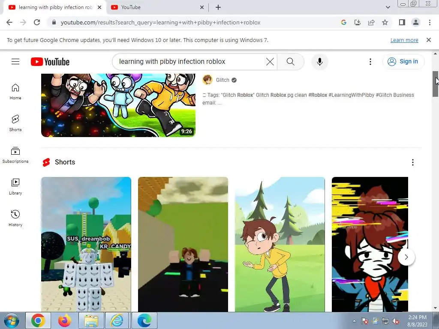
Task: Open History in the sidebar
Action: [15, 218]
